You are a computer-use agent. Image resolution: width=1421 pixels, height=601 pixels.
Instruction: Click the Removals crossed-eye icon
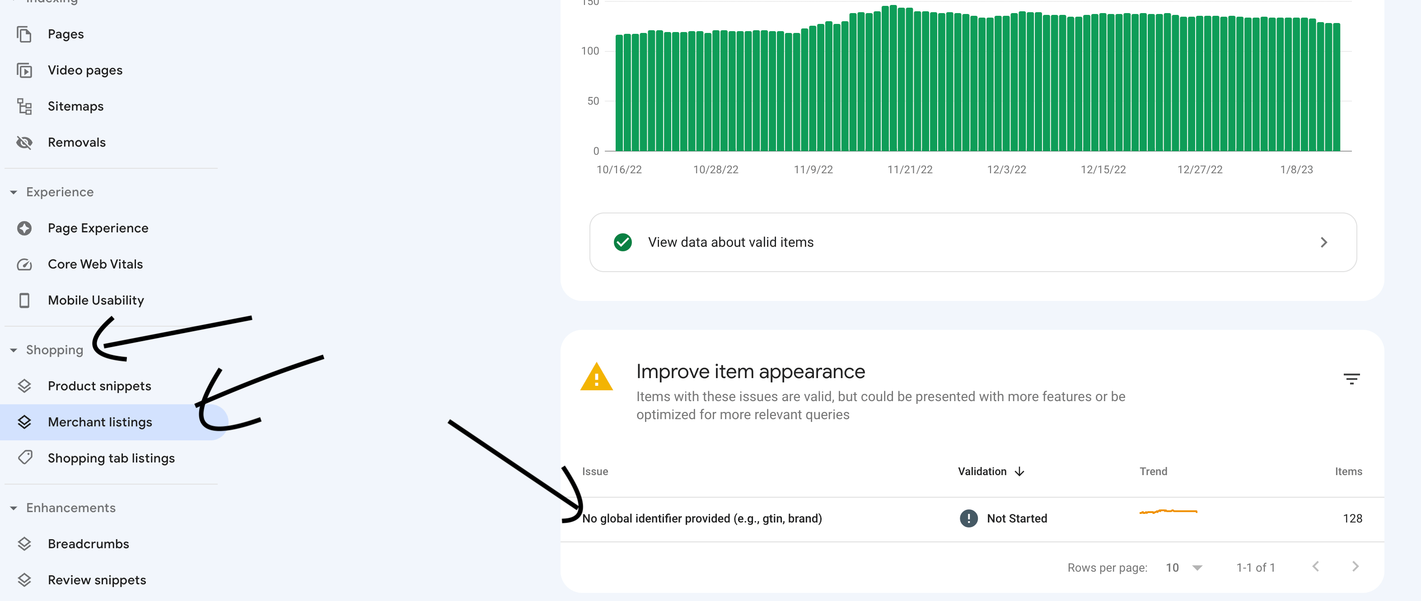tap(24, 143)
